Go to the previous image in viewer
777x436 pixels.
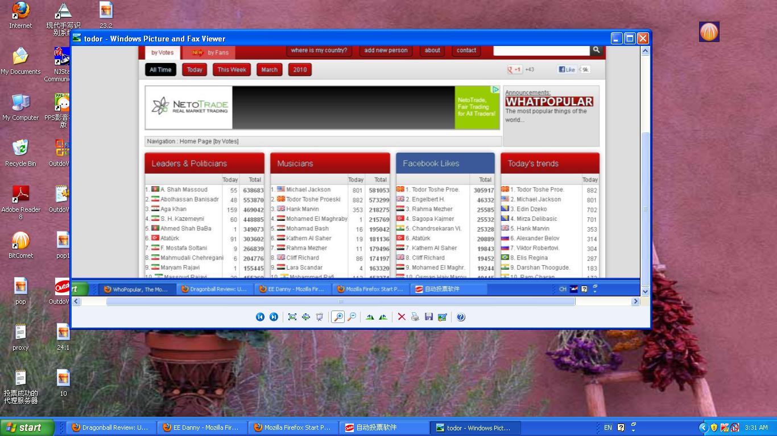click(260, 317)
